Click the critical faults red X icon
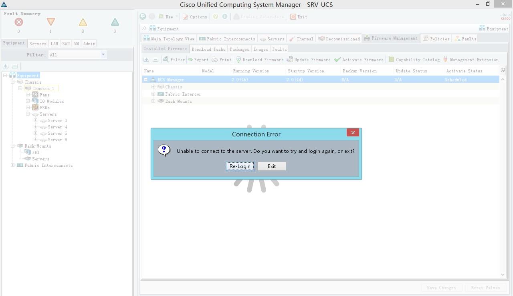The height and width of the screenshot is (296, 513). click(x=18, y=22)
